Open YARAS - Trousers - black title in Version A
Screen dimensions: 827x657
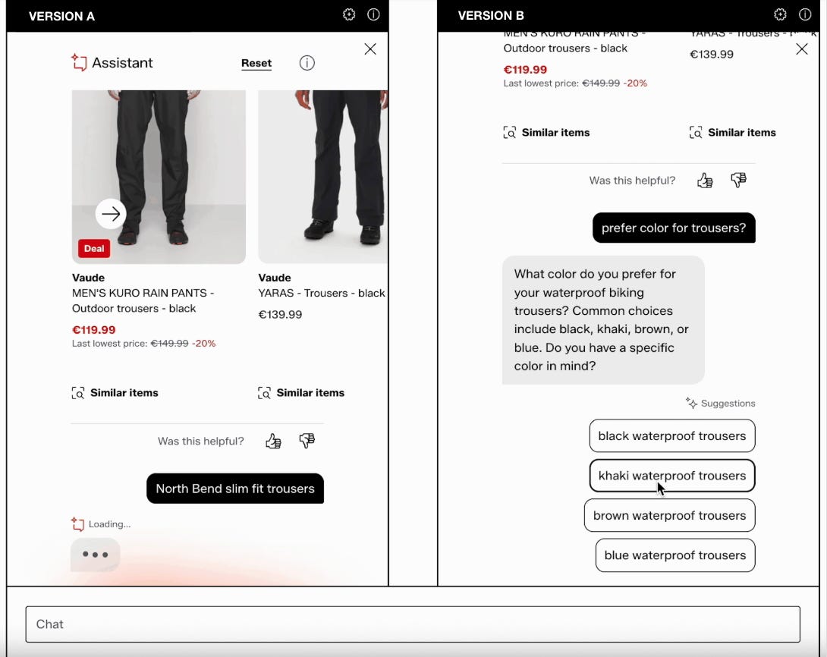tap(322, 293)
